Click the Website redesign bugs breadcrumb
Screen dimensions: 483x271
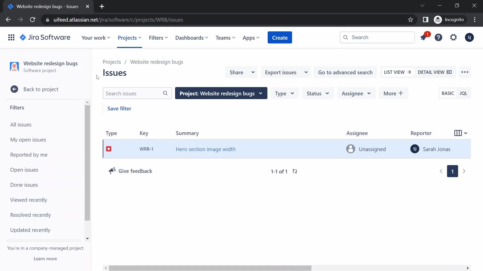click(157, 62)
